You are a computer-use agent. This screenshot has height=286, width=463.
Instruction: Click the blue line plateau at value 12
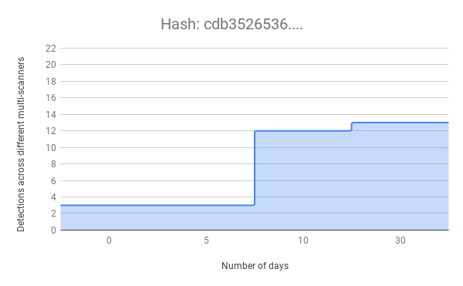[x=303, y=130]
